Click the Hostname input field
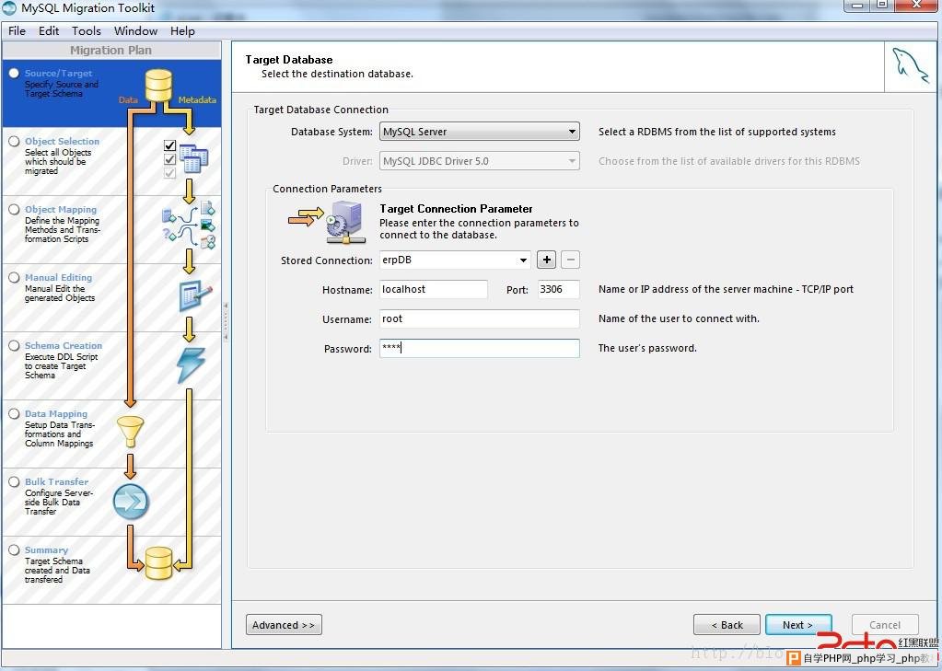 [x=433, y=289]
